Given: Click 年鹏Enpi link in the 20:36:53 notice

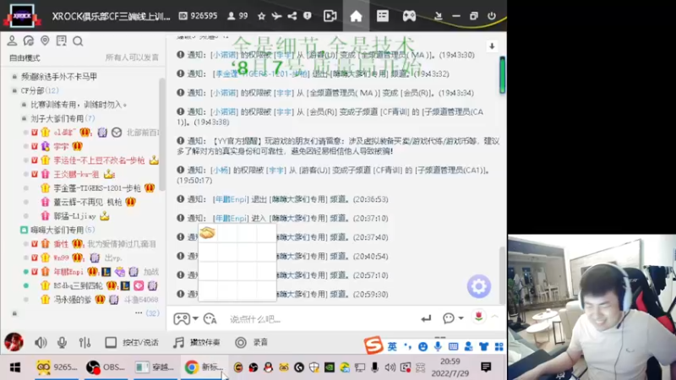Looking at the screenshot, I should pyautogui.click(x=230, y=199).
